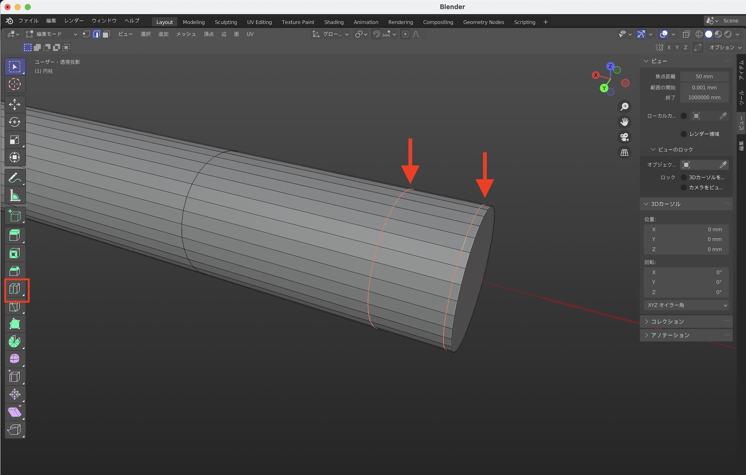
Task: Click the camera view navigation icon
Action: (624, 137)
